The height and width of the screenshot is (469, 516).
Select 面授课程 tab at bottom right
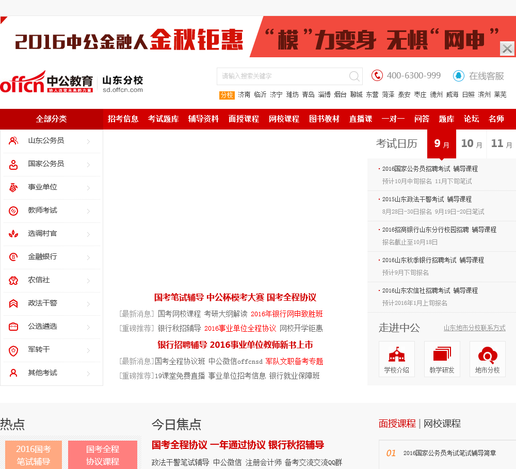click(x=397, y=424)
